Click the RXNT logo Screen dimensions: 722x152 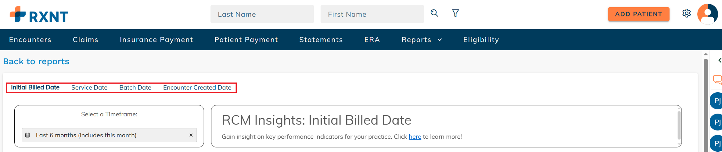[x=39, y=15]
